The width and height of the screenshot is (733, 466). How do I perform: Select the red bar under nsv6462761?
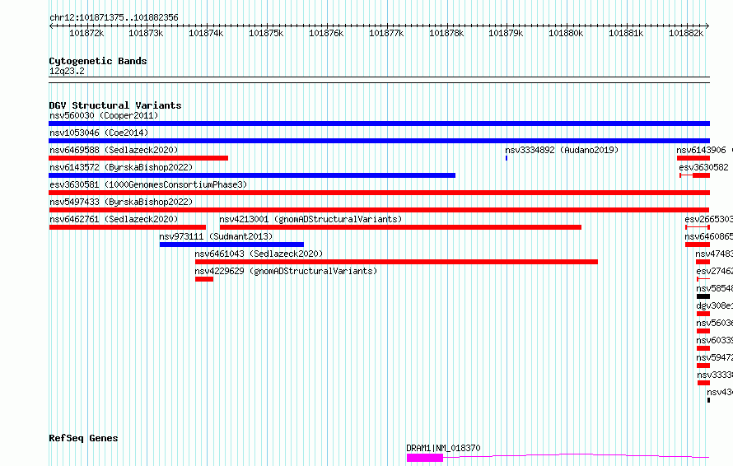point(128,227)
